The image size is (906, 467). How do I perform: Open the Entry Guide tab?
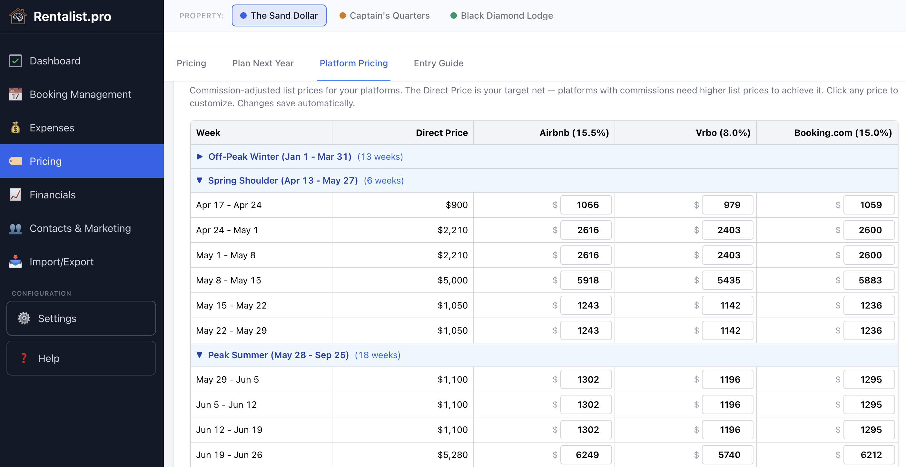click(x=438, y=63)
